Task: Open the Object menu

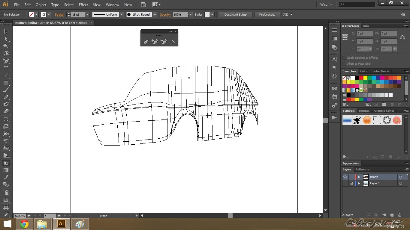Action: click(41, 5)
